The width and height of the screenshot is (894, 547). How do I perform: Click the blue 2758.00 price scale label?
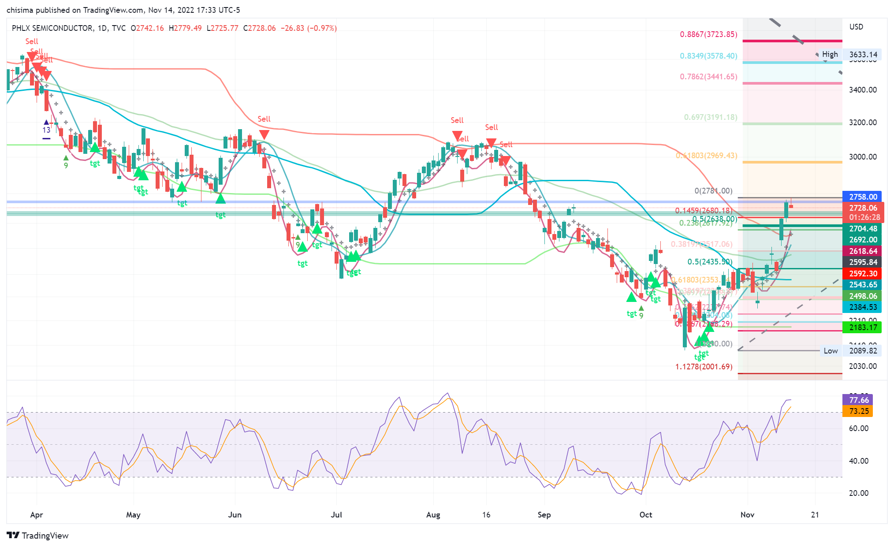[x=863, y=197]
